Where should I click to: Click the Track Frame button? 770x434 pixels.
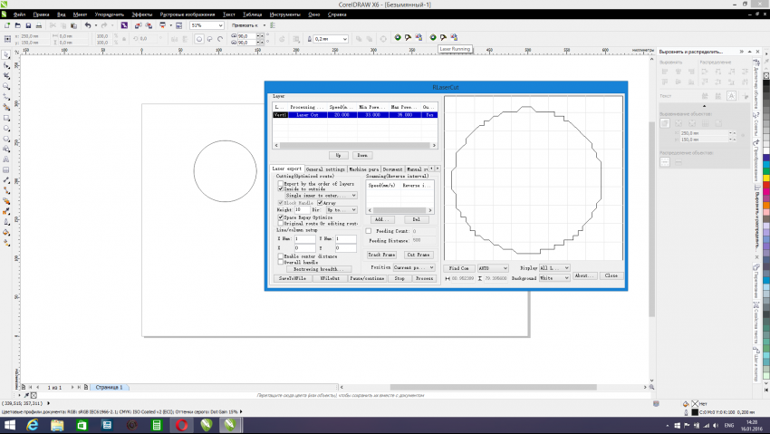tap(381, 256)
